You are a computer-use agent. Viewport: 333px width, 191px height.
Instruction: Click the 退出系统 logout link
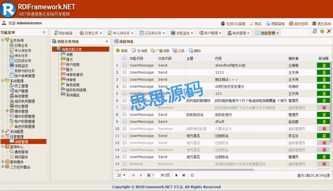[321, 24]
